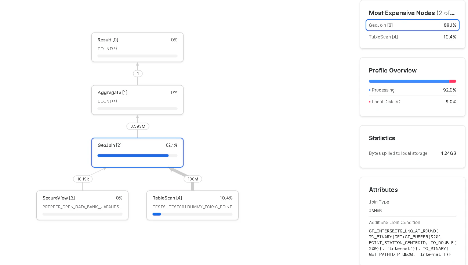Select the Aggregate [1] node
468x265 pixels.
point(137,100)
